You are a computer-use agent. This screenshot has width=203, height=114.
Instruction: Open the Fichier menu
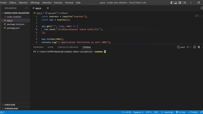coord(3,3)
